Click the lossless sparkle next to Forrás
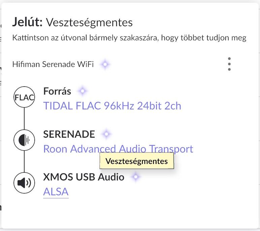Viewport: 260px width, 231px height. click(x=82, y=91)
